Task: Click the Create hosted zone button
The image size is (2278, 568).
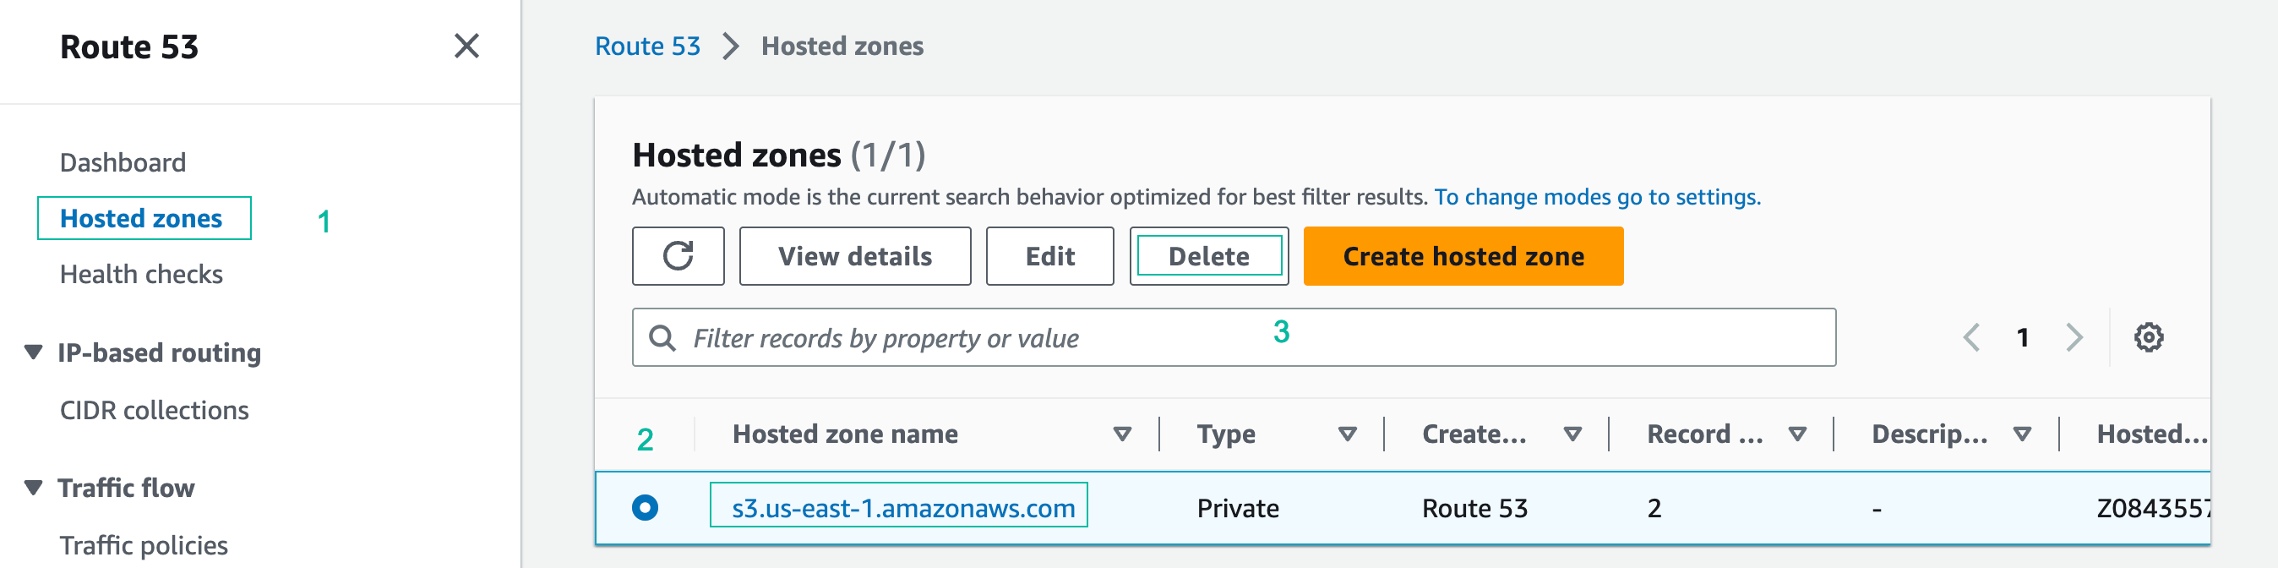Action: [x=1463, y=256]
